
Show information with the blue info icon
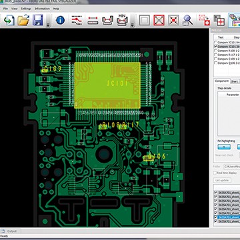pyautogui.click(x=60, y=20)
